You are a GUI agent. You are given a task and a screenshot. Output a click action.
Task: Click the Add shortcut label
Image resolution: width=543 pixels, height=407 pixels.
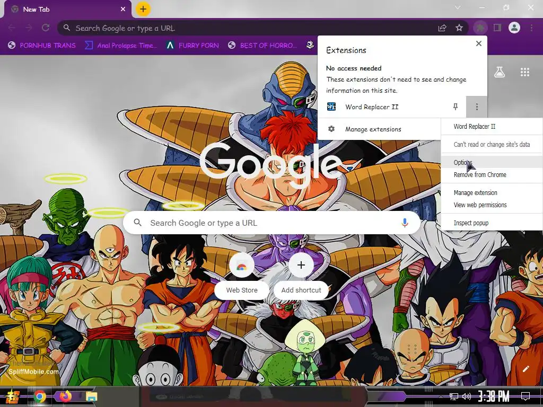point(301,290)
